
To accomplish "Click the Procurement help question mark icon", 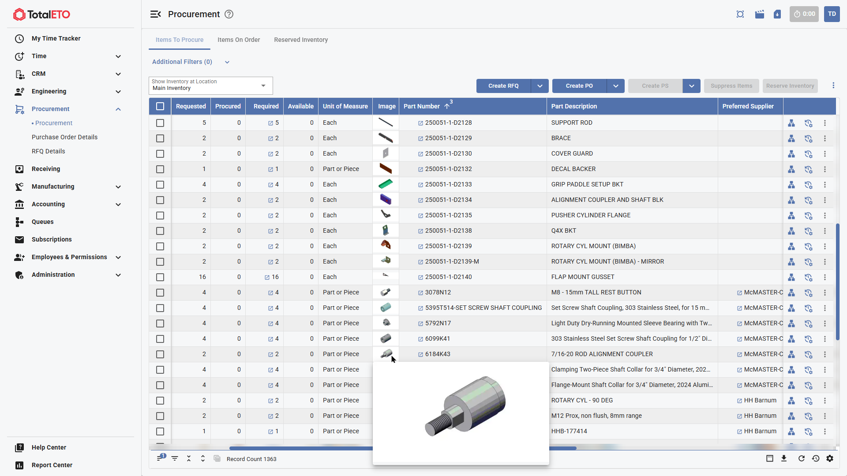I will 229,14.
